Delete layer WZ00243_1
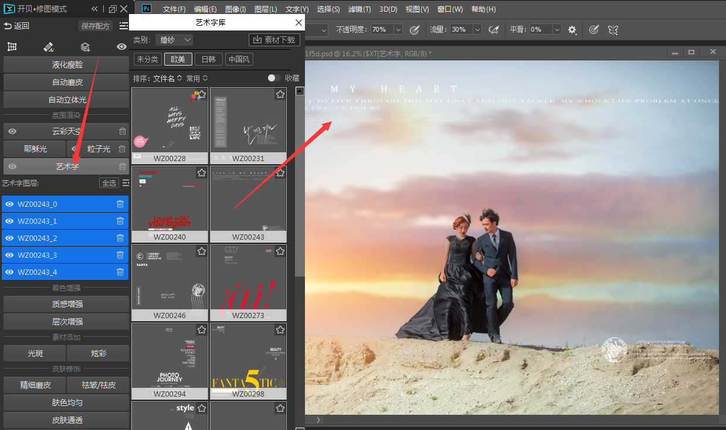726x430 pixels. (120, 221)
